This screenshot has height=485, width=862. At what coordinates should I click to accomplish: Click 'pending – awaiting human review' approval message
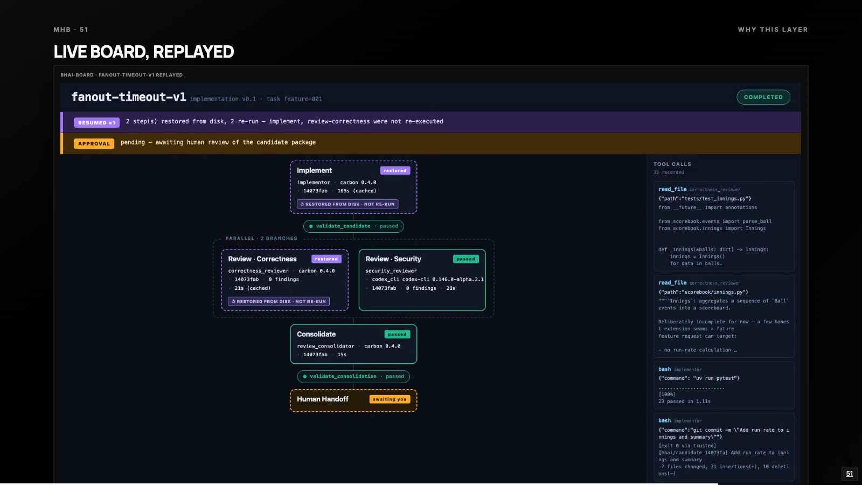pyautogui.click(x=218, y=143)
